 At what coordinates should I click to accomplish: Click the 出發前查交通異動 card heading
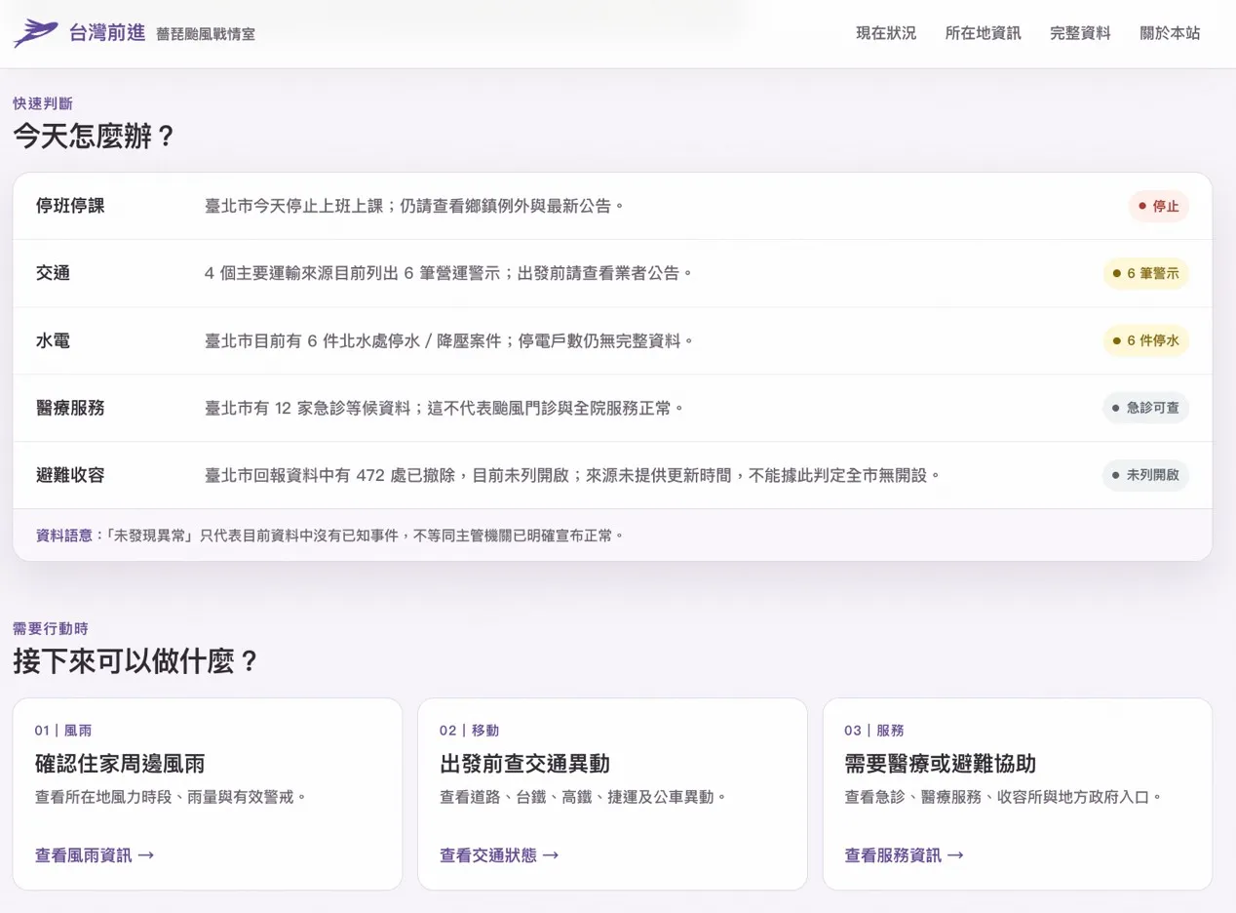pyautogui.click(x=524, y=764)
